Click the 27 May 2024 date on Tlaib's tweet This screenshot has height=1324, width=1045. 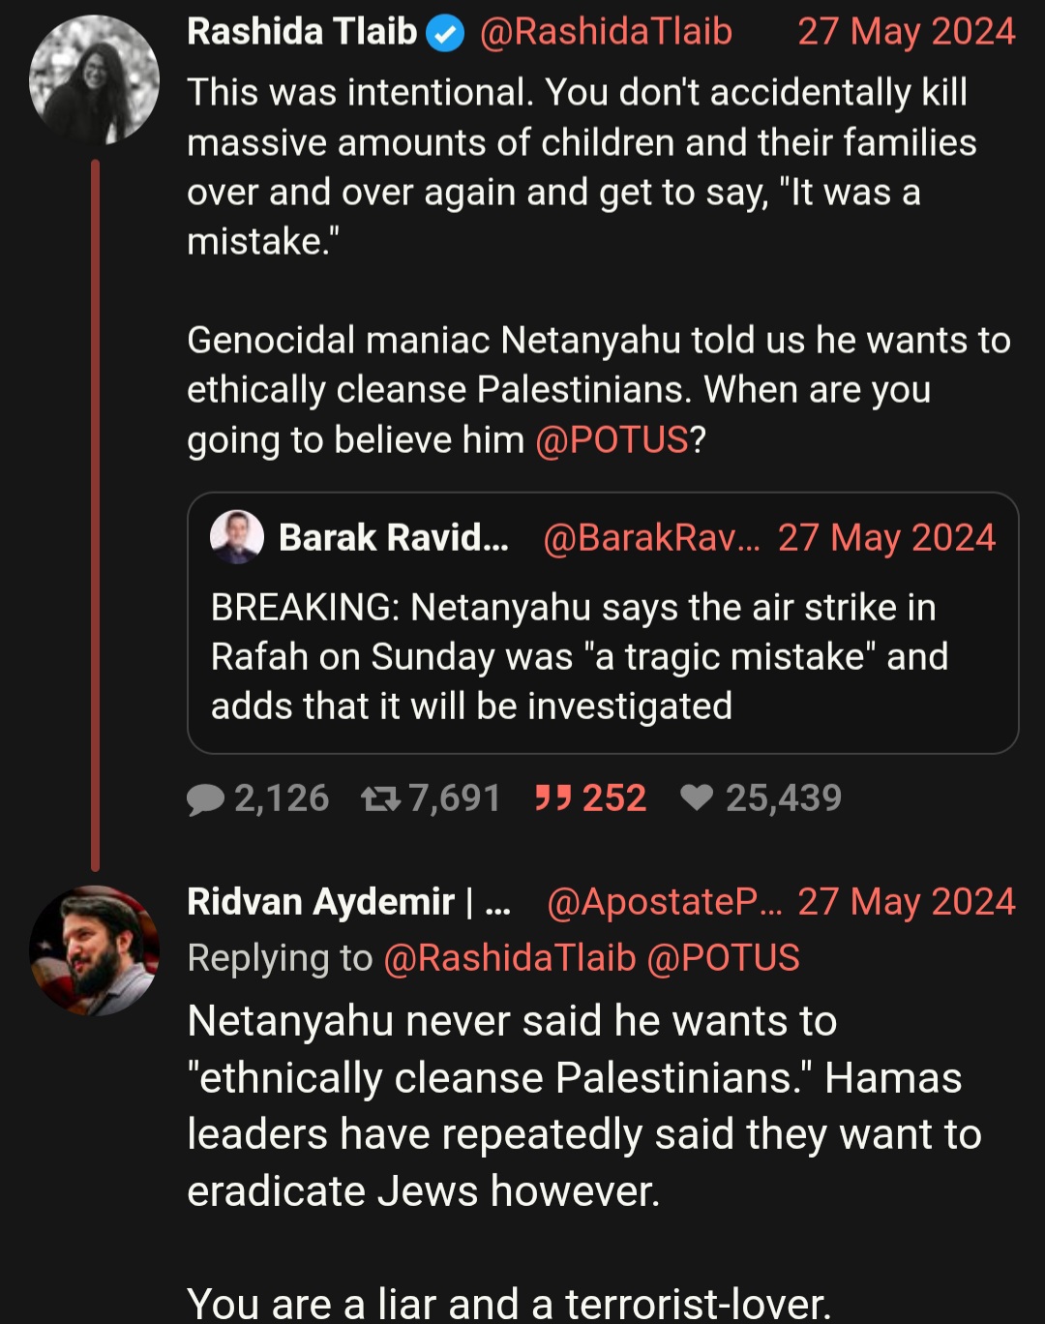coord(907,32)
